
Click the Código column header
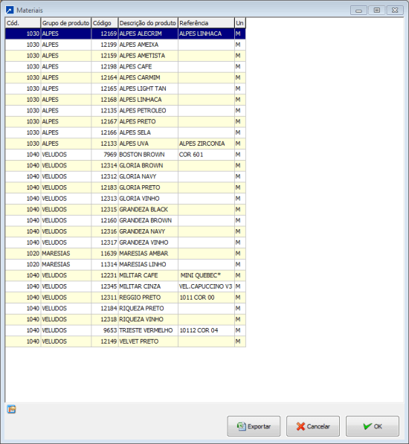click(x=105, y=23)
